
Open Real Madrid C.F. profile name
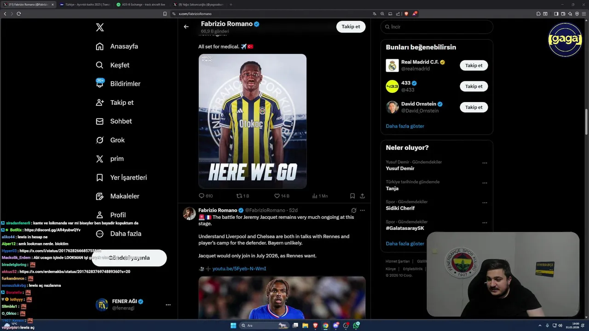(420, 62)
